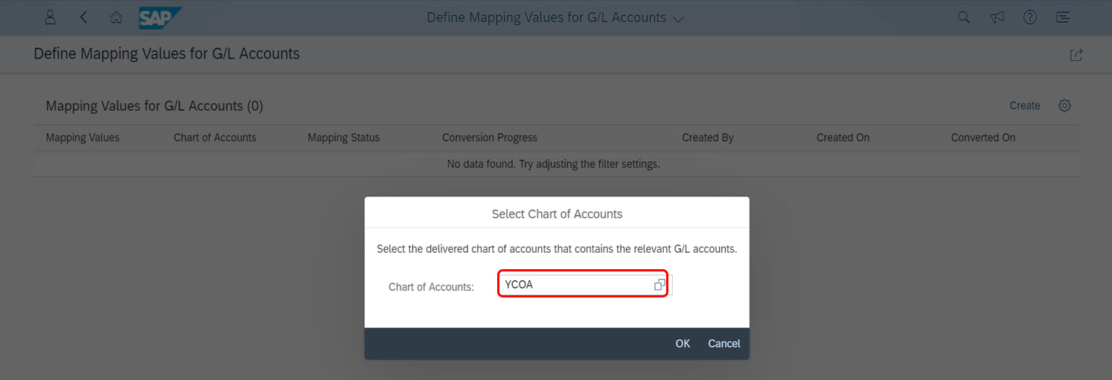The image size is (1112, 380).
Task: Go back with the left arrow icon
Action: tap(83, 17)
